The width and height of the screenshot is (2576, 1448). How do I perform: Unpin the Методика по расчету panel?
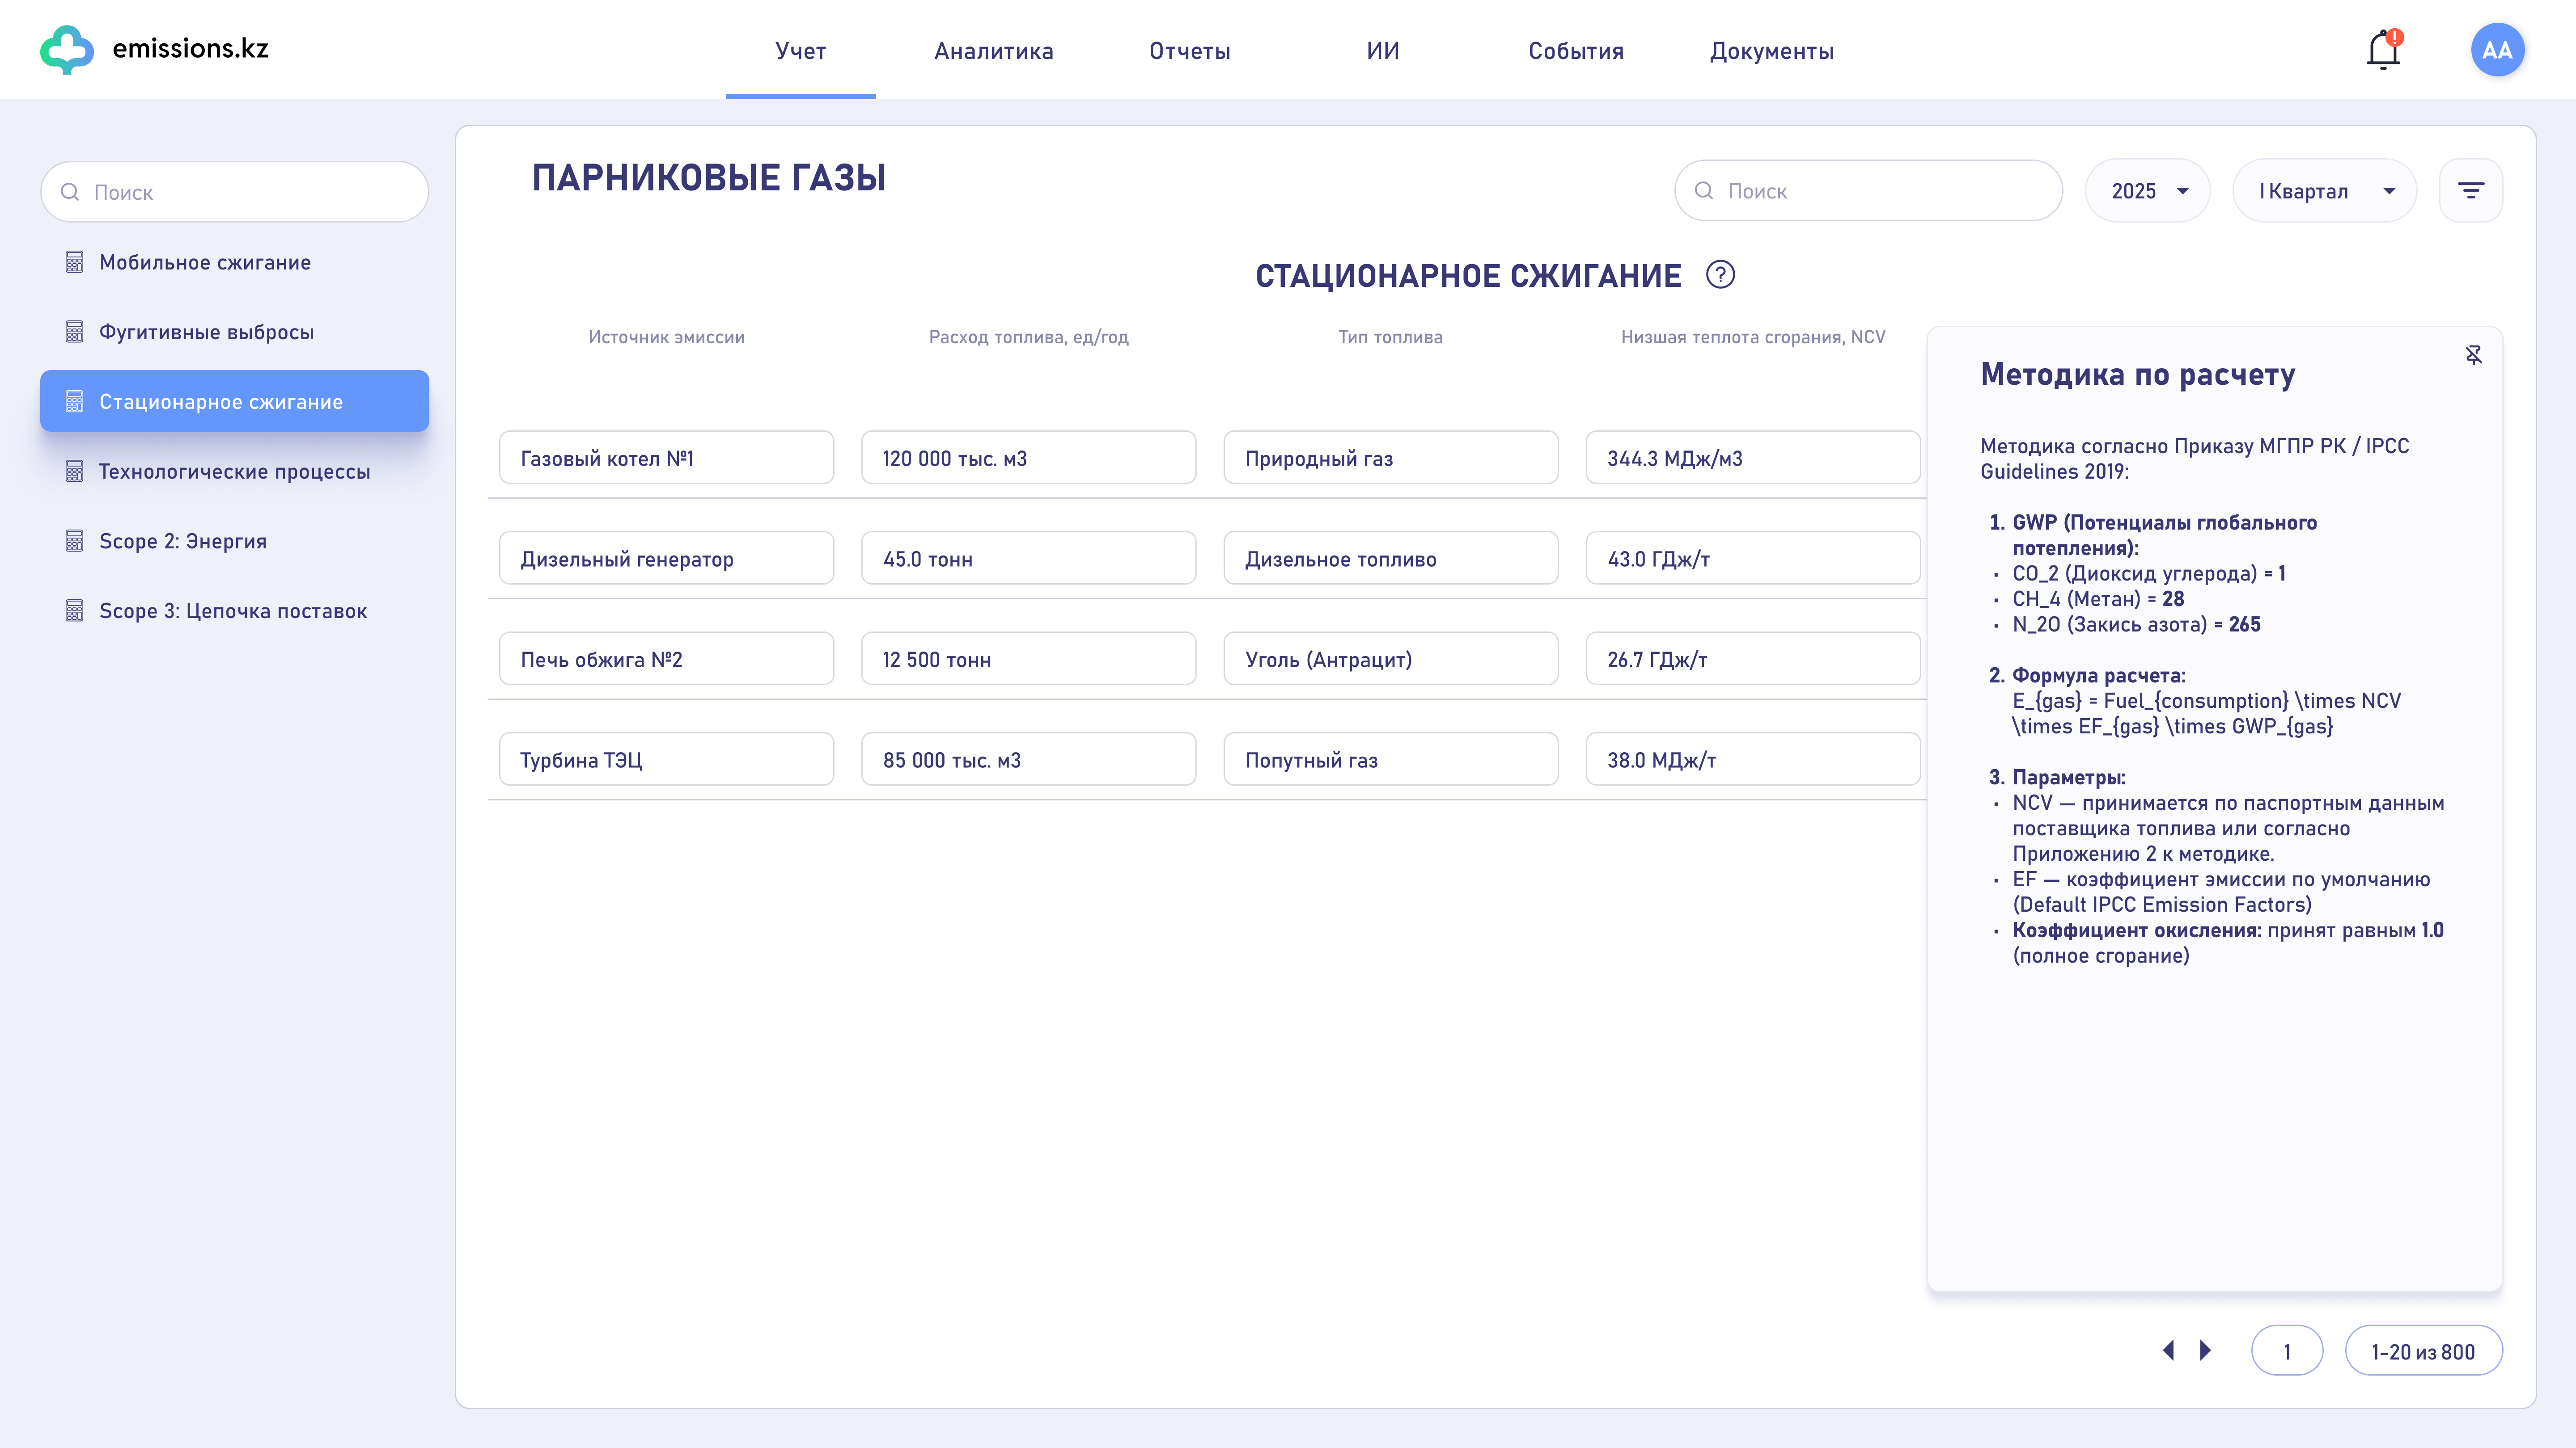[x=2473, y=355]
